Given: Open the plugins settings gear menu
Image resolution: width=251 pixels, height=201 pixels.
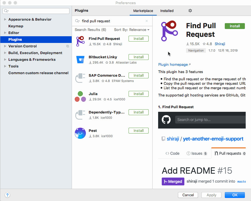Looking at the screenshot, I should 190,11.
